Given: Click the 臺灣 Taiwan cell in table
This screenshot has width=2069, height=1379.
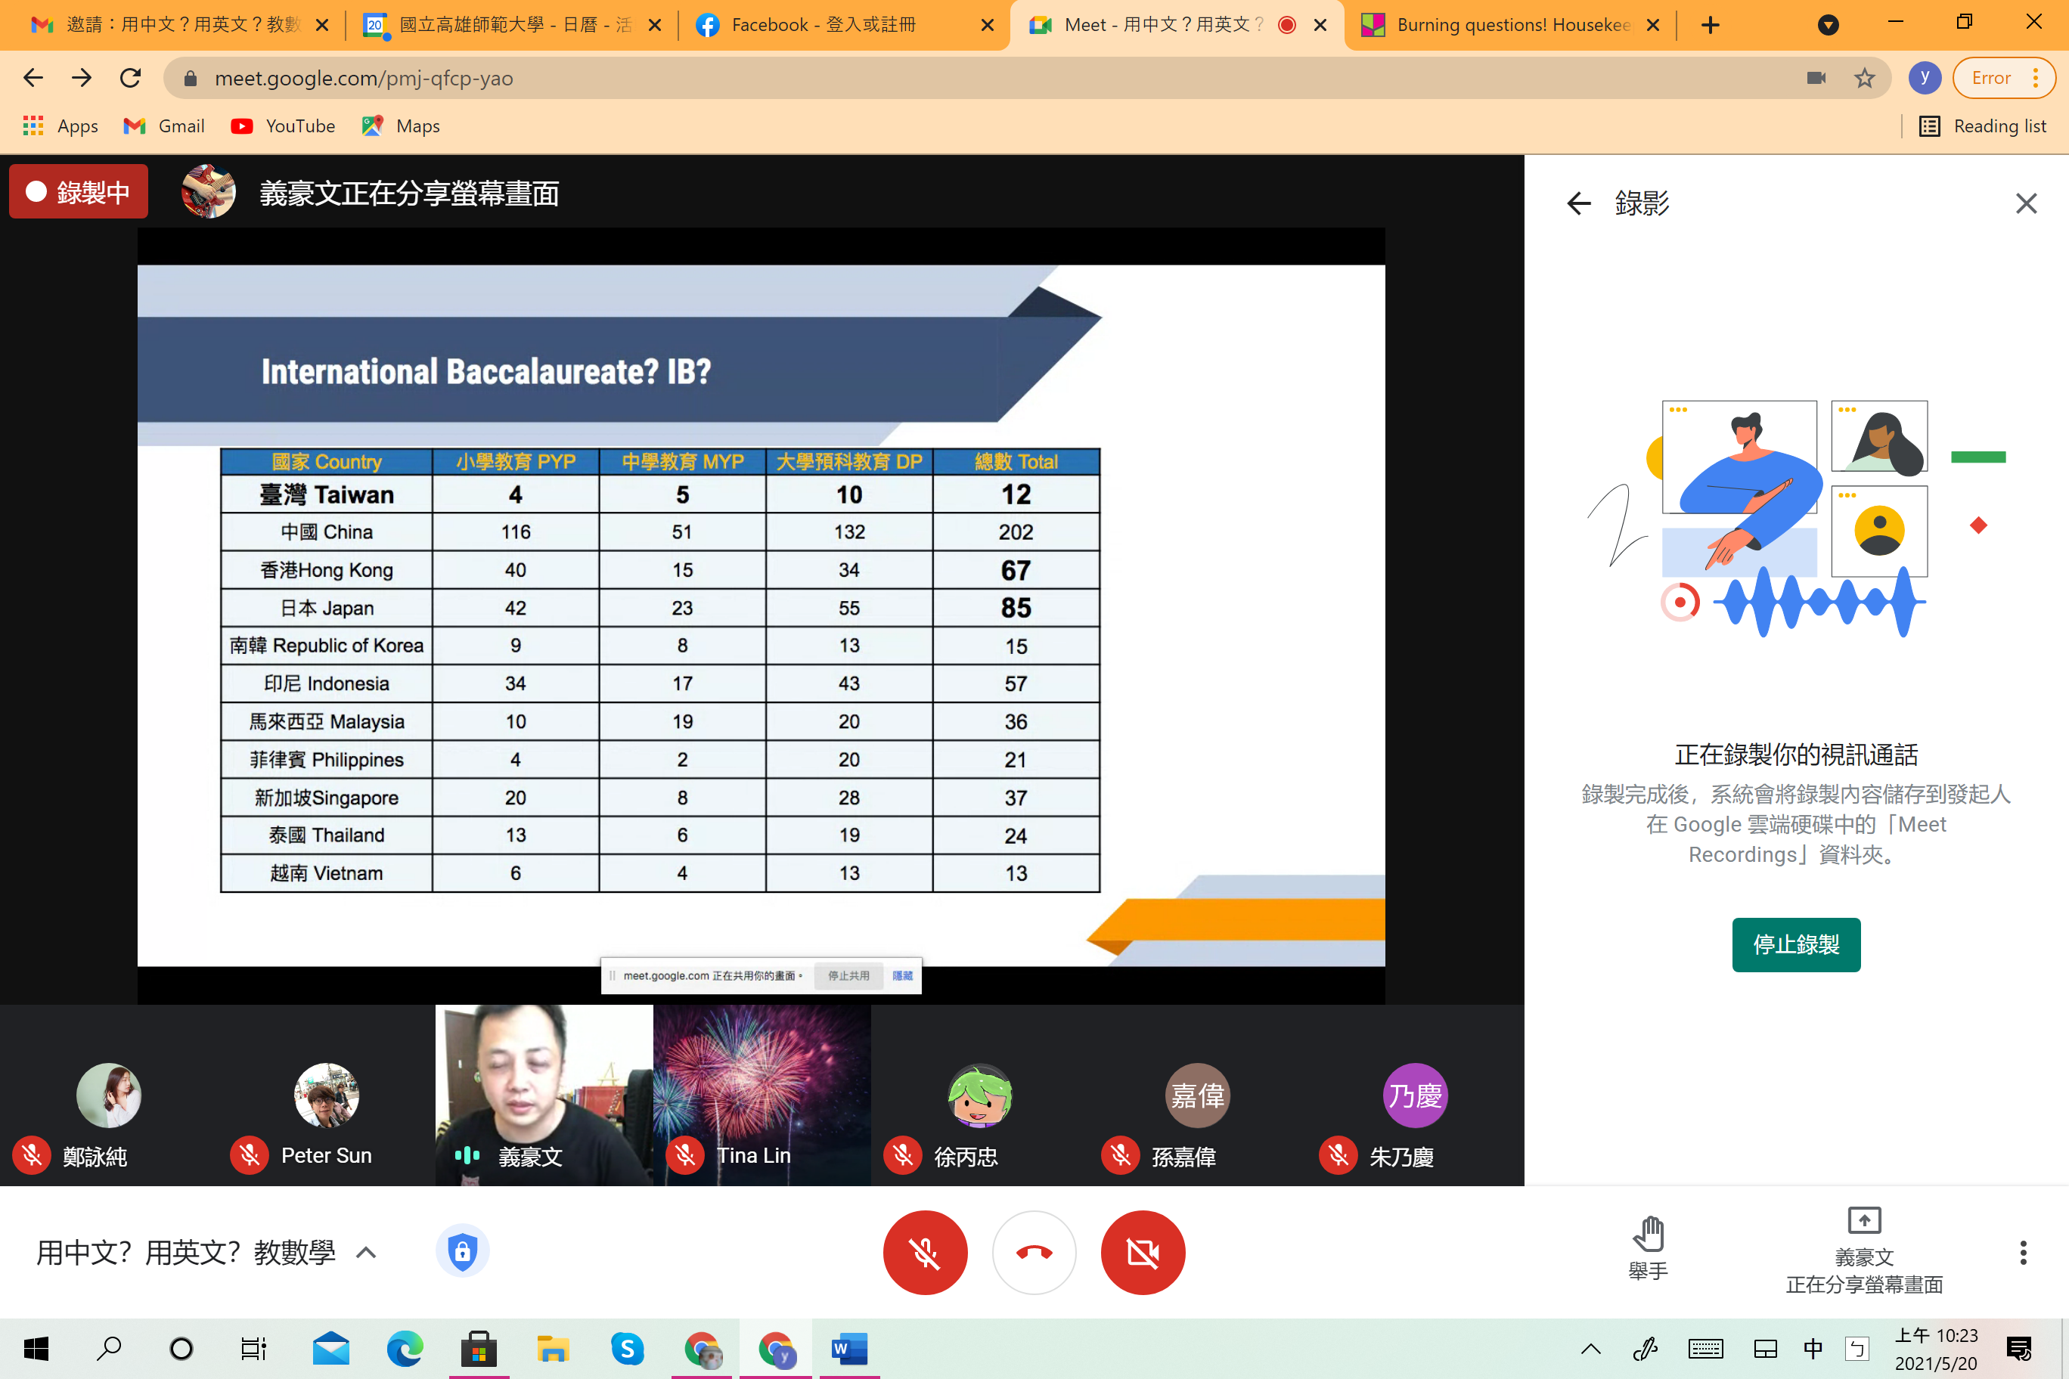Looking at the screenshot, I should [327, 495].
